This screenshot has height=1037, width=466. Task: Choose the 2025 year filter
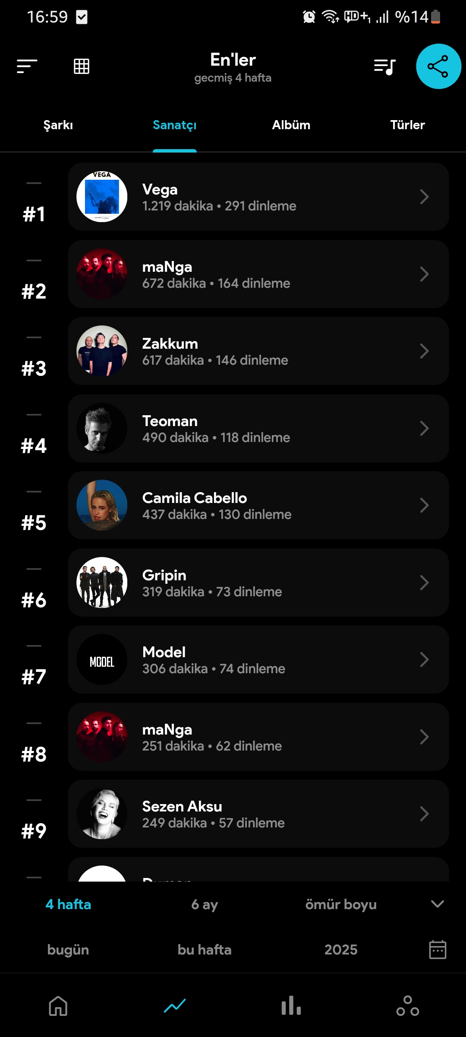[x=341, y=950]
